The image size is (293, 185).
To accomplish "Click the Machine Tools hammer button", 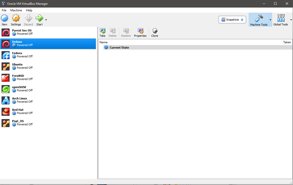I will pyautogui.click(x=259, y=20).
